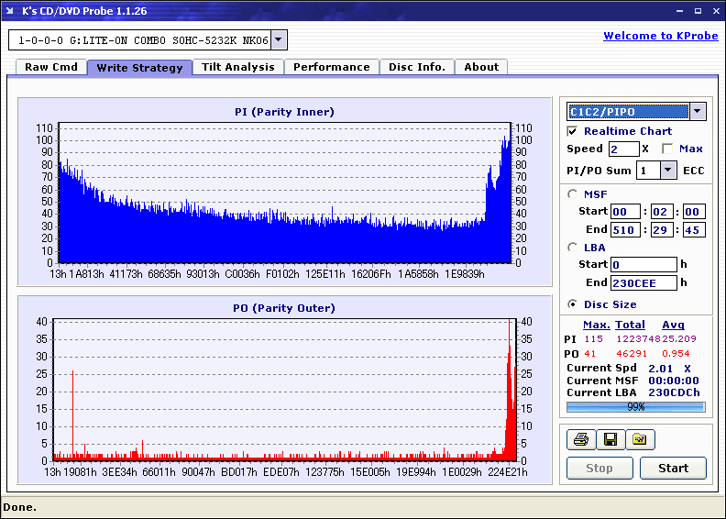Viewport: 726px width, 519px height.
Task: Toggle the Realtime Chart checkbox
Action: click(x=573, y=131)
